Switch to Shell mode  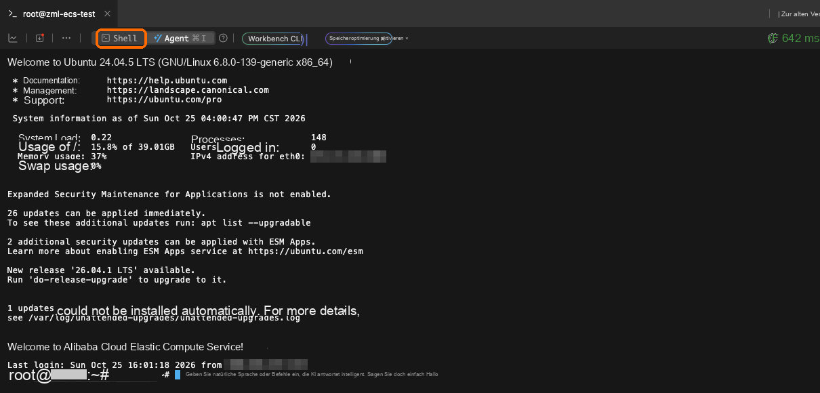121,38
